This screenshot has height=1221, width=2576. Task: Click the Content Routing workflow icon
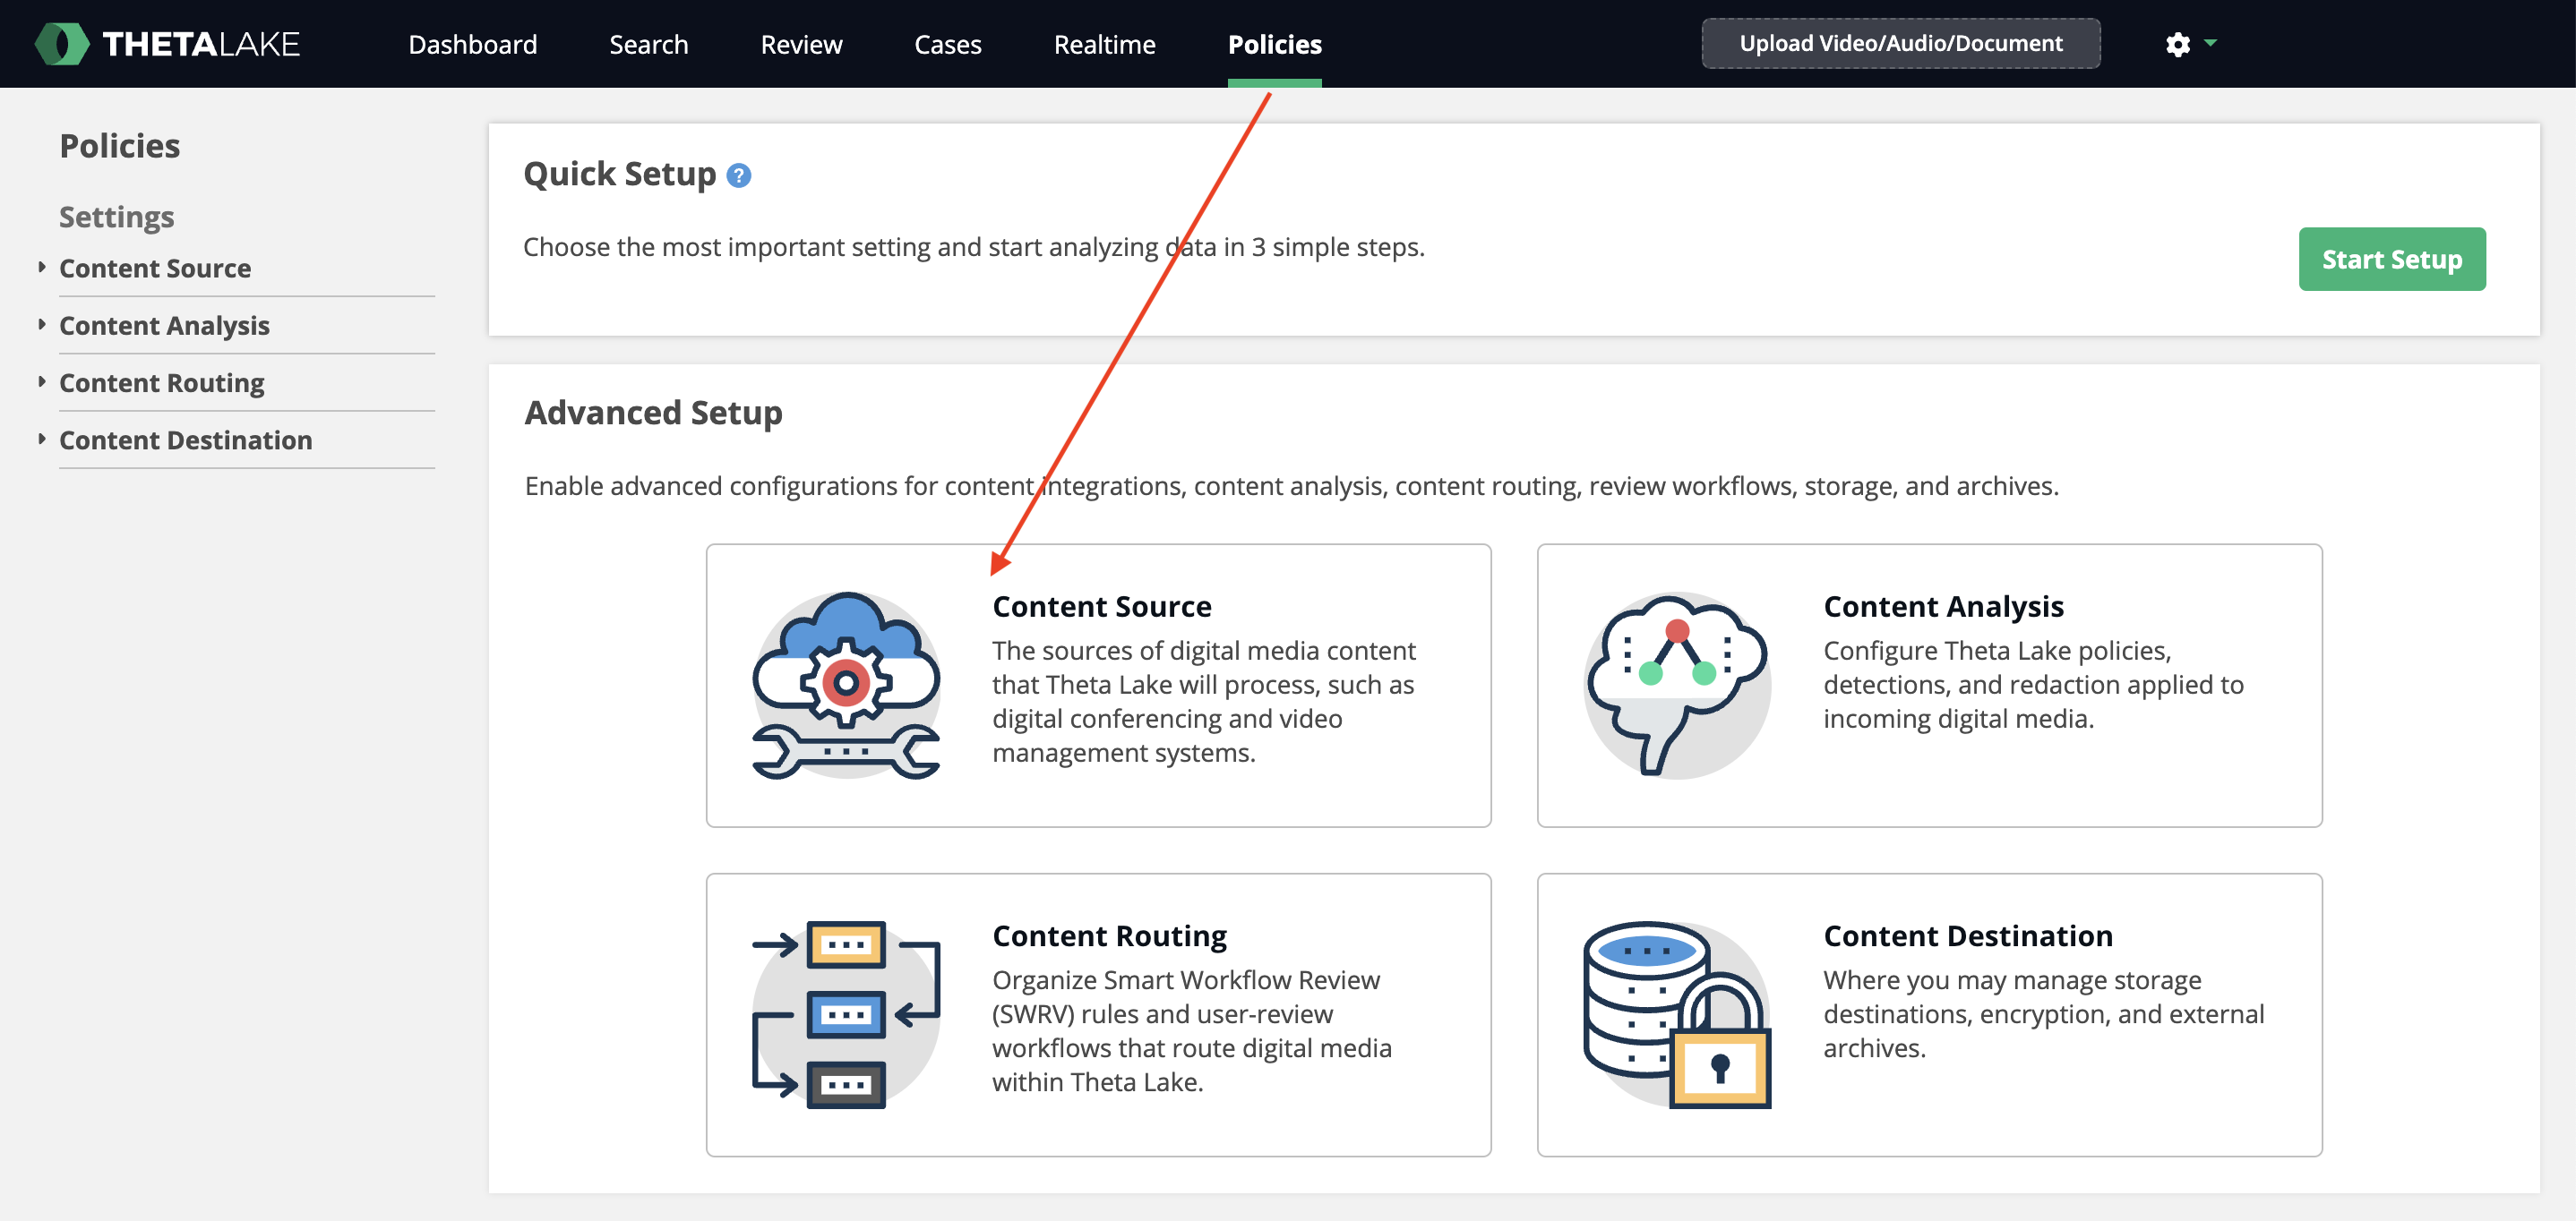pyautogui.click(x=846, y=1014)
